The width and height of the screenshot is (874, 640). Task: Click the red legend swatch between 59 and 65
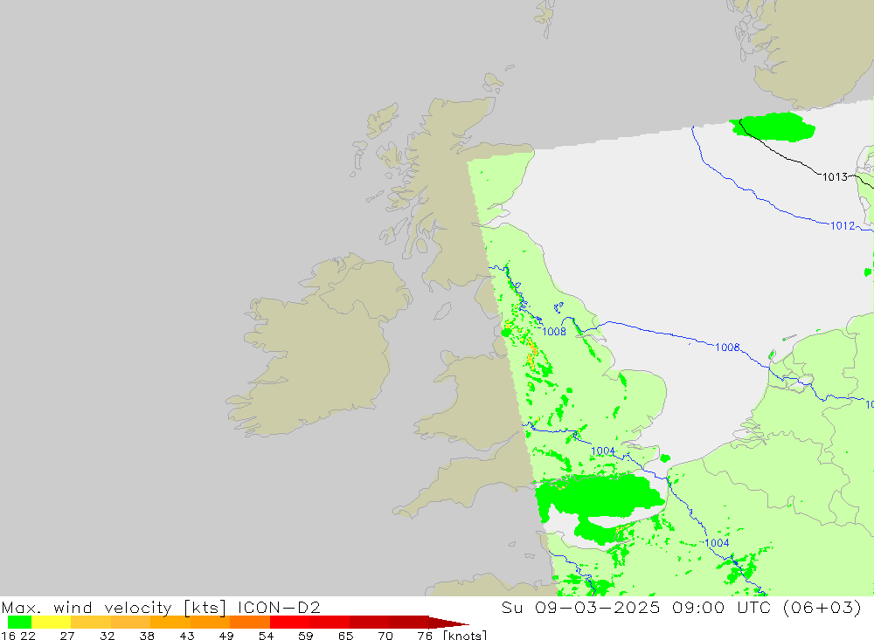(329, 623)
